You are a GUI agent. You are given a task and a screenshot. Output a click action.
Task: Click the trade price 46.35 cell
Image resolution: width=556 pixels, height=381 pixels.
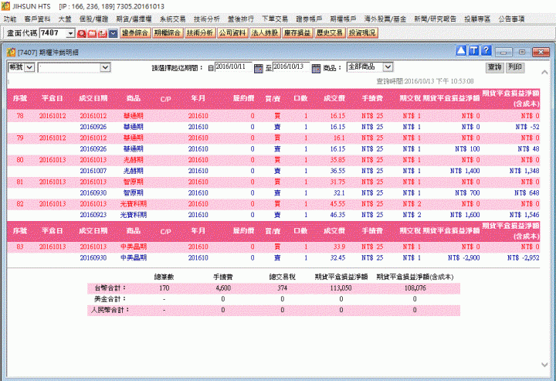[337, 215]
